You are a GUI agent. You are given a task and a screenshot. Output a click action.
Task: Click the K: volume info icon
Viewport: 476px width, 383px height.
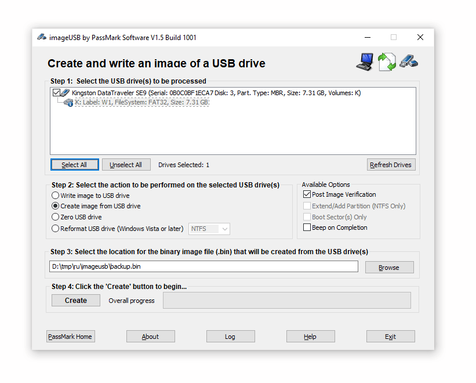(68, 103)
